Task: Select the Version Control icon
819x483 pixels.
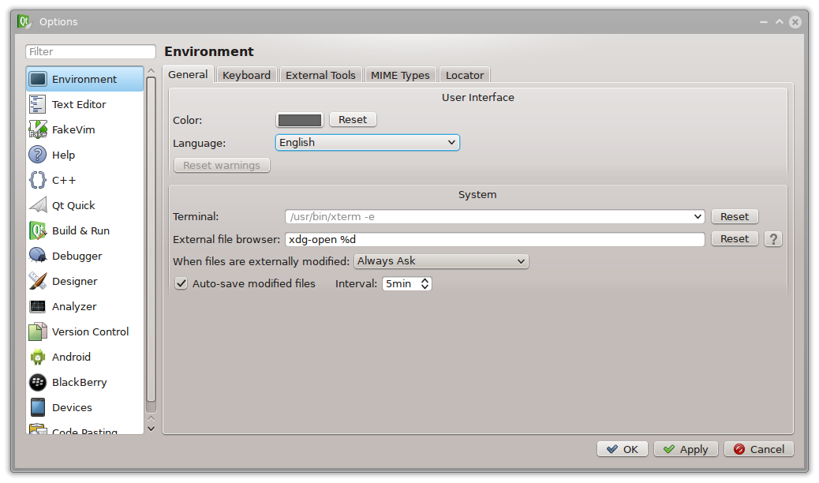Action: point(38,331)
